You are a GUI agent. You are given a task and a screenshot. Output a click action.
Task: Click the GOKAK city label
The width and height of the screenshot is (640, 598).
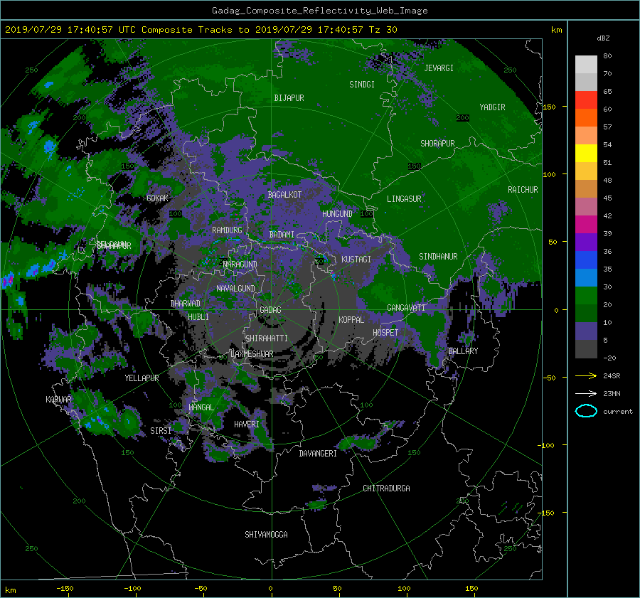tap(158, 198)
